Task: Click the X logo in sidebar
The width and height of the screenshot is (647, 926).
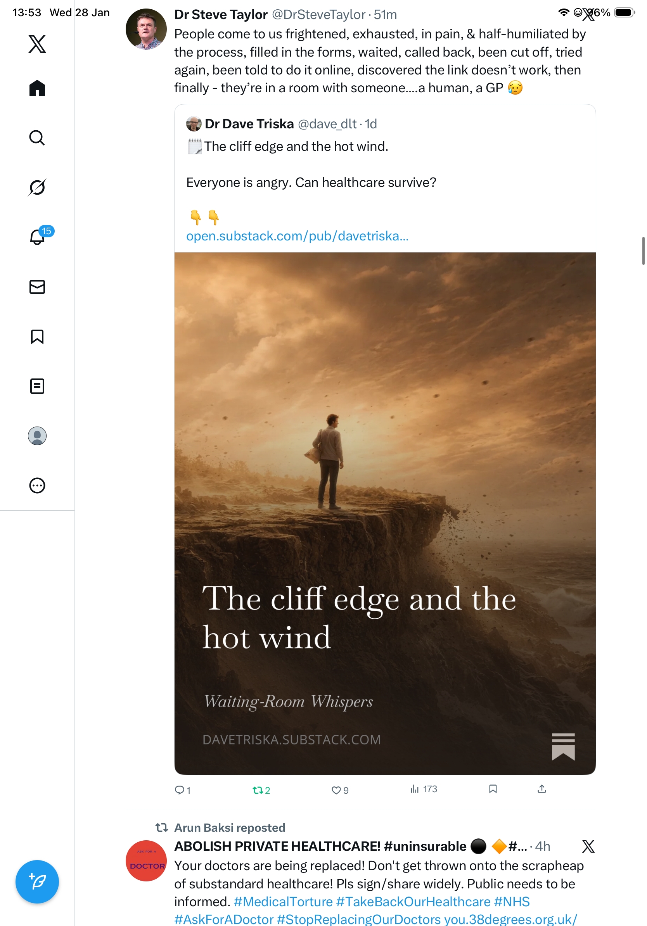Action: [x=37, y=44]
